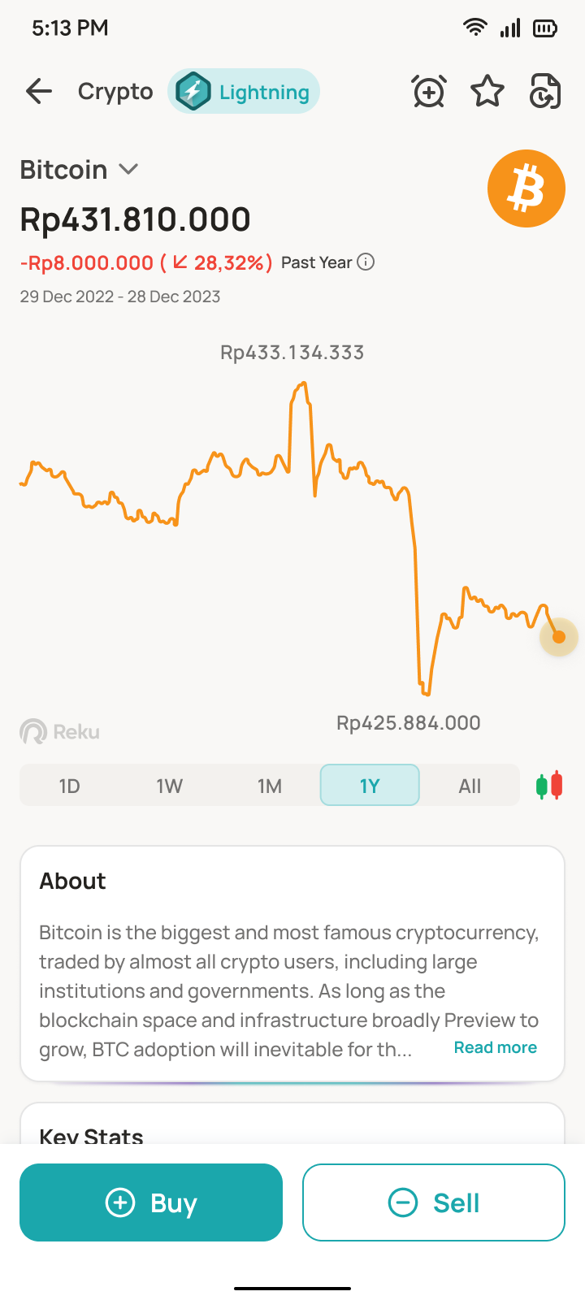Tap the Past Year info icon

366,262
